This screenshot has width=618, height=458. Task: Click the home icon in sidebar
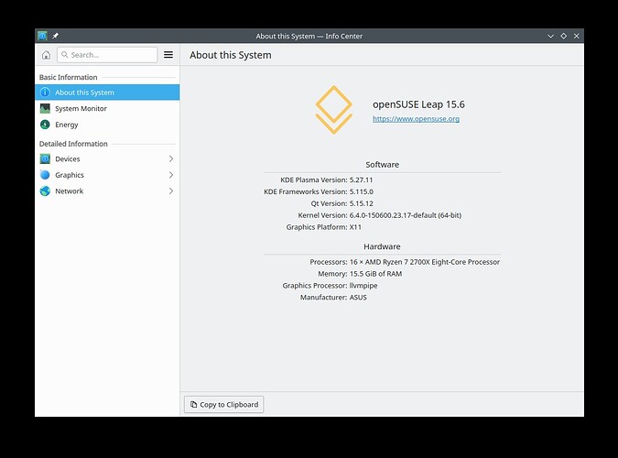tap(46, 55)
